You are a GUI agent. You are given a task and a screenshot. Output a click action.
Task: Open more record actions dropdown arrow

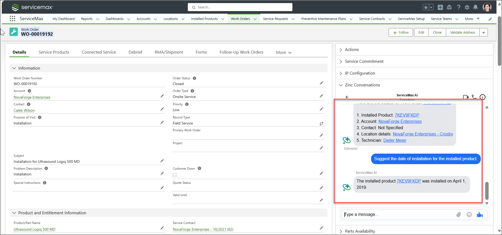484,33
